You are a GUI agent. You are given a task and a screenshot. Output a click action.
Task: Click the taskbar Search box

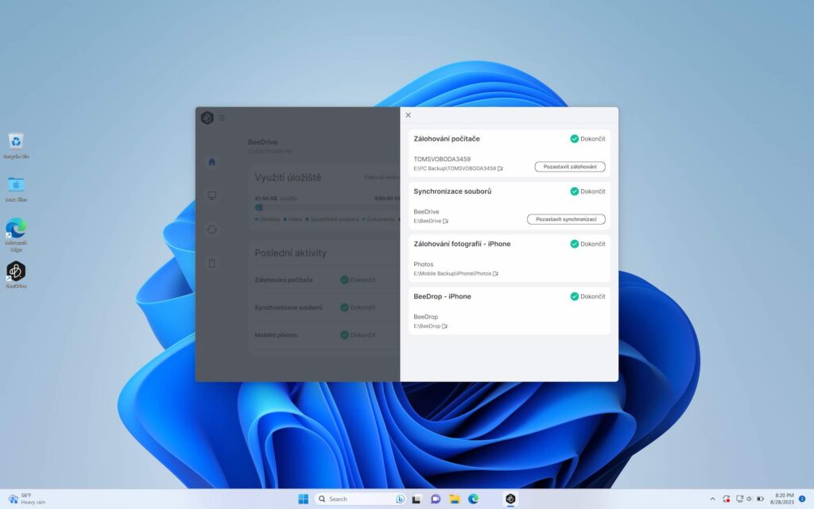(x=361, y=499)
